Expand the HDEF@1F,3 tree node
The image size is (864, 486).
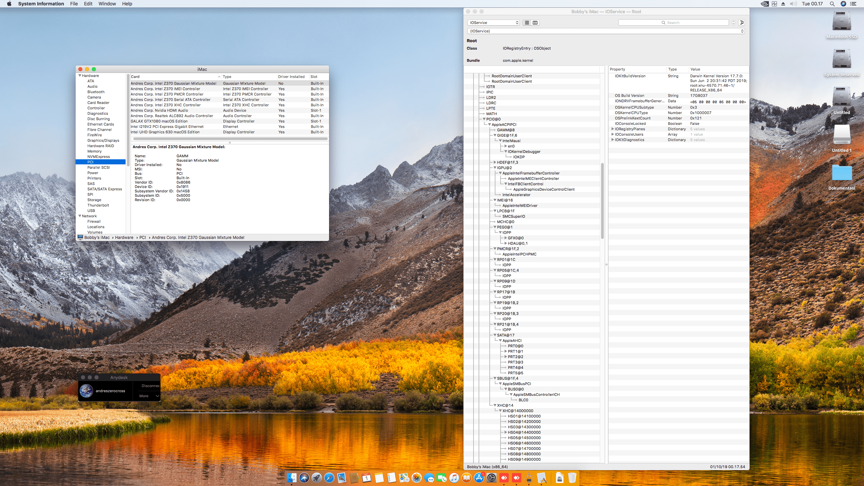495,162
